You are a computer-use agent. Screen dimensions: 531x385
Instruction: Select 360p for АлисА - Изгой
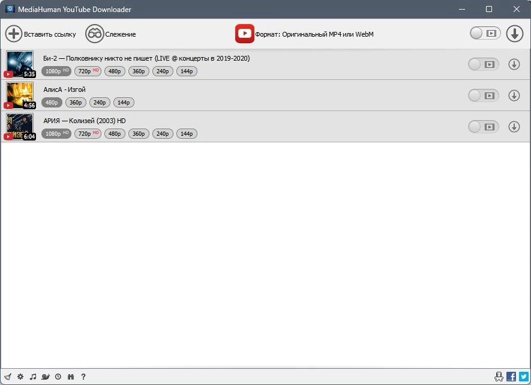click(76, 102)
